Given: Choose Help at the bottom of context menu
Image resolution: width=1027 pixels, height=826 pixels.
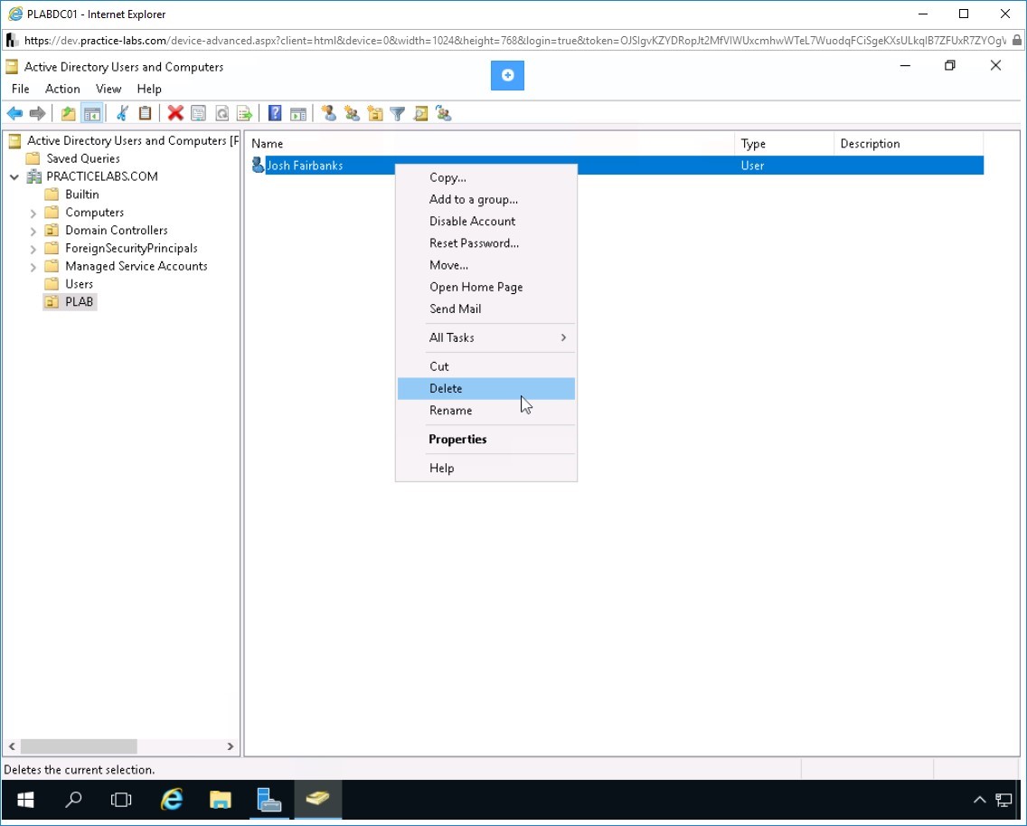Looking at the screenshot, I should coord(486,468).
